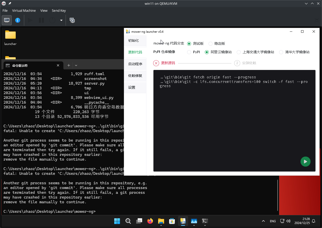Open the View menu

44,10
